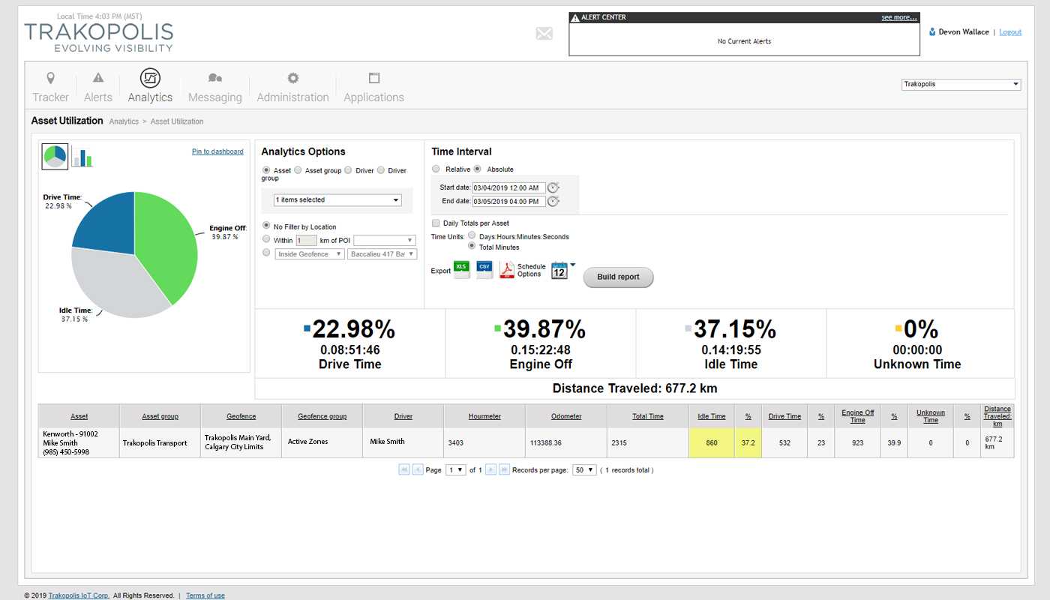This screenshot has height=600, width=1050.
Task: Select the Asset group radio option
Action: click(x=298, y=170)
